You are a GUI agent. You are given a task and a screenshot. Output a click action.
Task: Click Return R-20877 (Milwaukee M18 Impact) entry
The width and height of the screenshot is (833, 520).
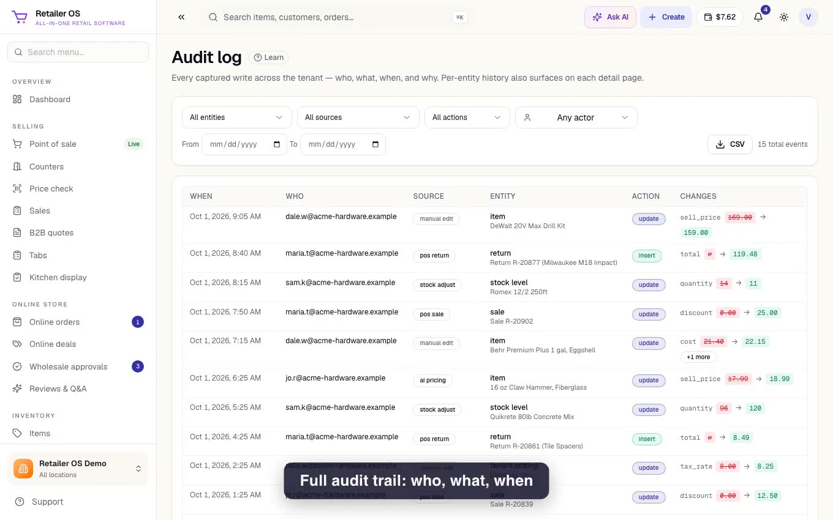pyautogui.click(x=554, y=262)
